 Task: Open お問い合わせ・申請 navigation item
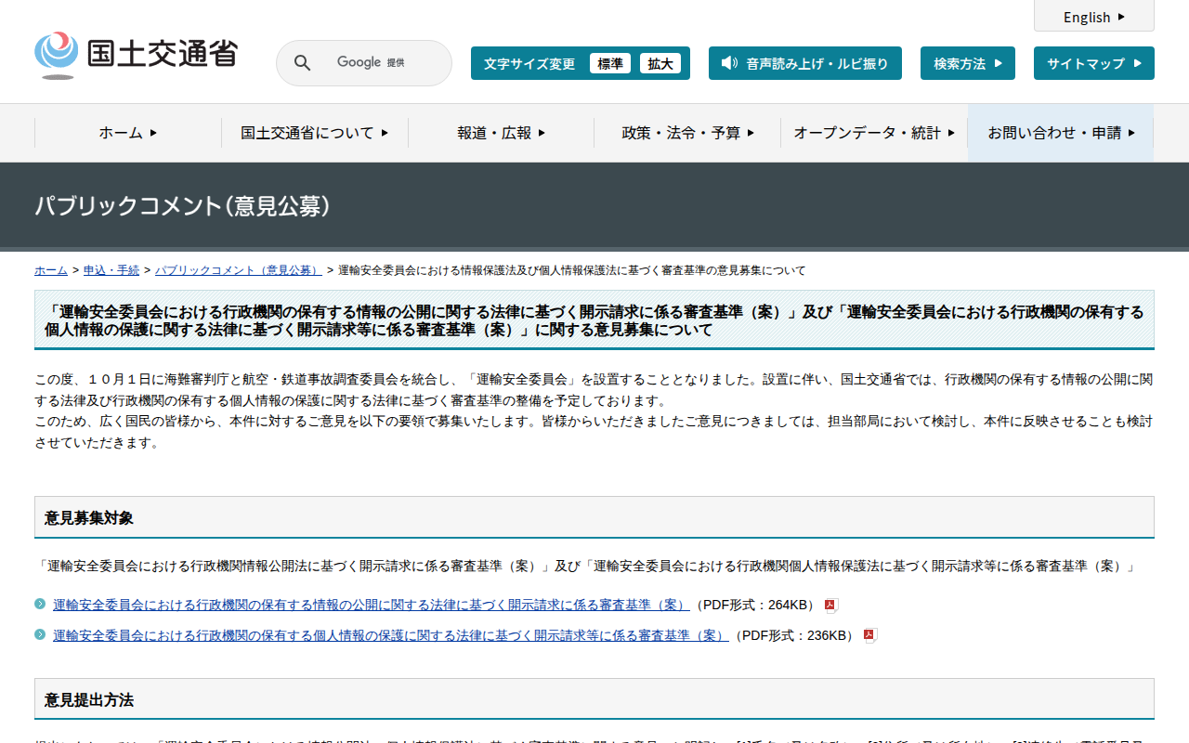coord(1061,133)
